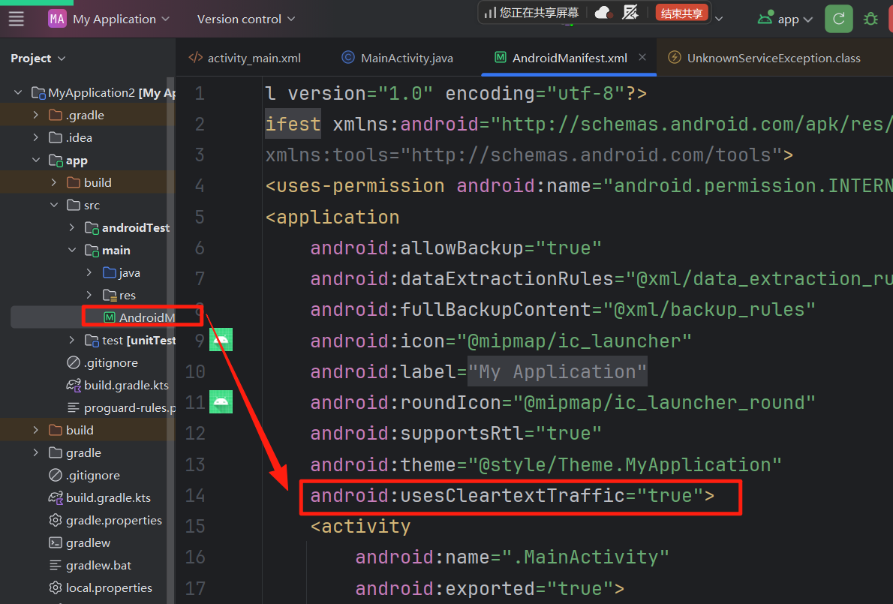893x604 pixels.
Task: Collapse the app module chevron
Action: pos(36,160)
